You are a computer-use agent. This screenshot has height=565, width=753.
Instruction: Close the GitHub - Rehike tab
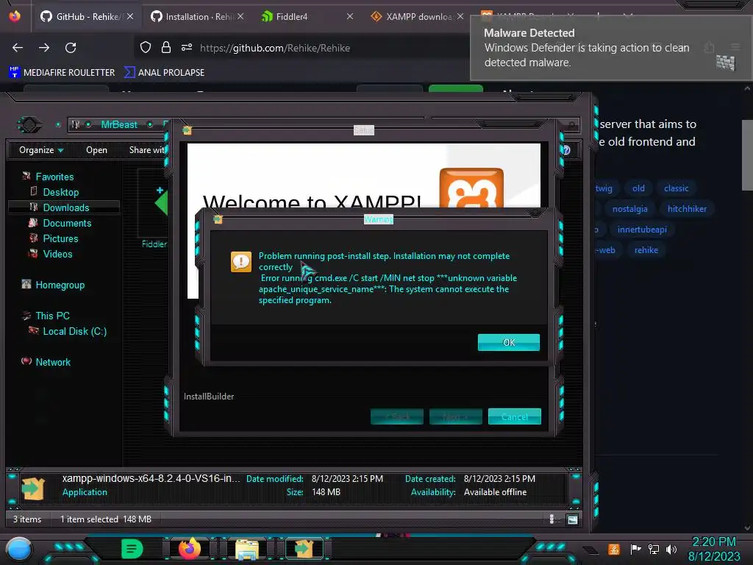(130, 17)
